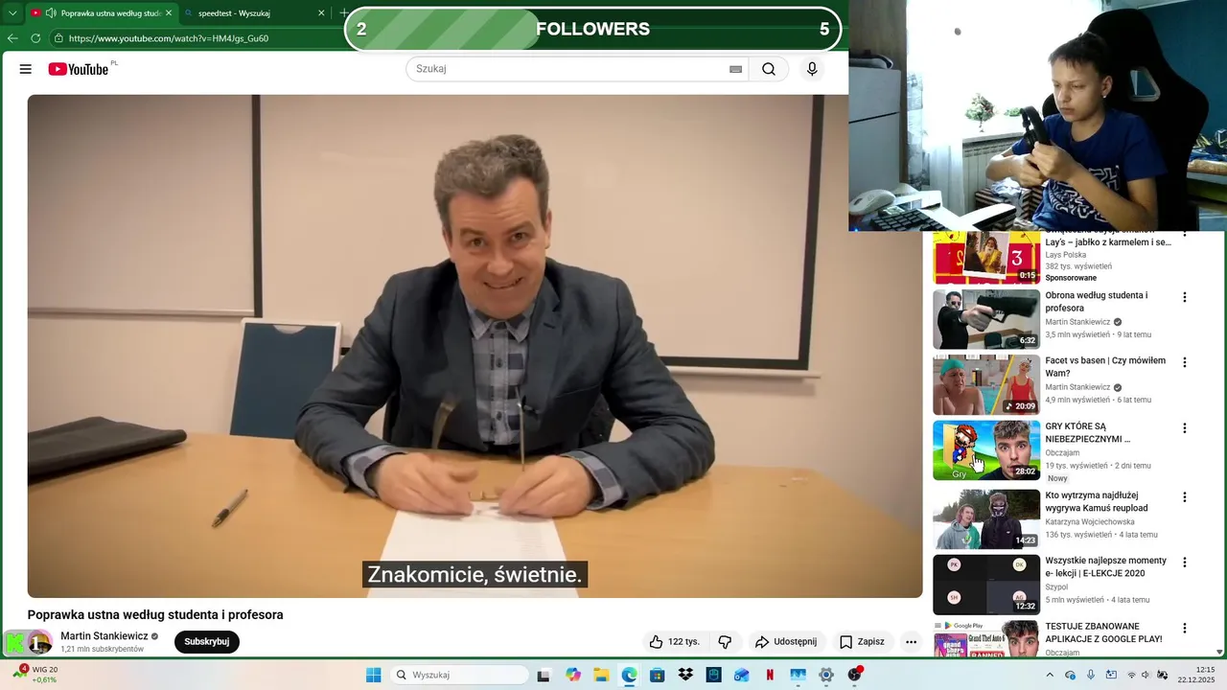Screen dimensions: 1227x690
Task: Open the YouTube hamburger guide menu
Action: 26,69
